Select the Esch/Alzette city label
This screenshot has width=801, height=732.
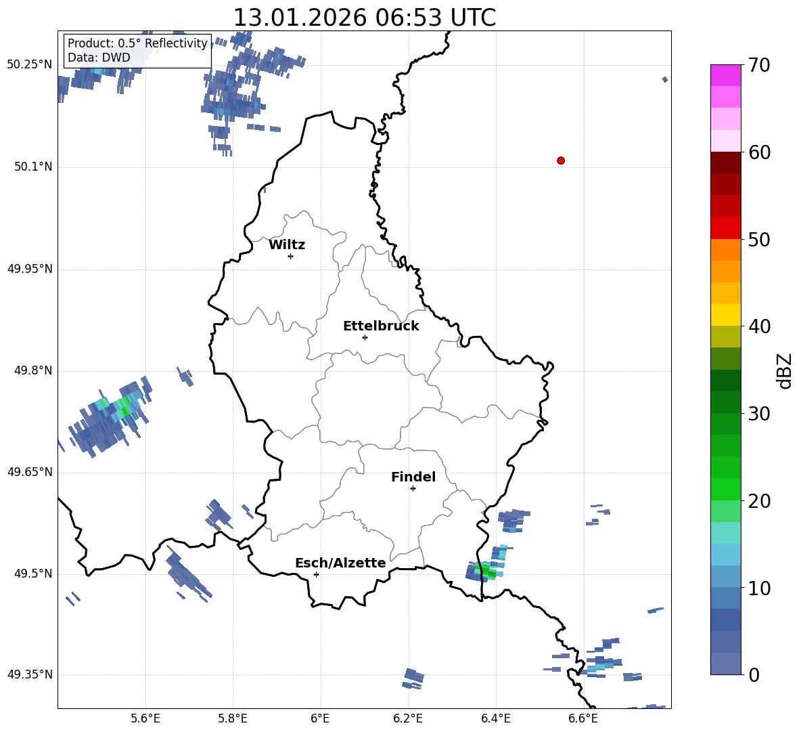coord(340,563)
